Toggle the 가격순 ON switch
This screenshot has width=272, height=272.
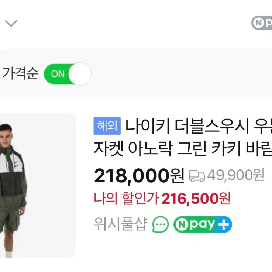coord(67,74)
